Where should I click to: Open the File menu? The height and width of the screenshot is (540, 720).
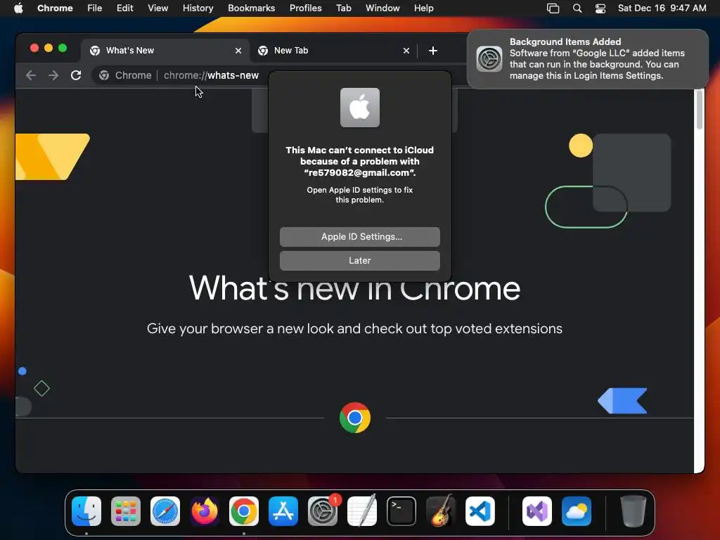coord(95,8)
